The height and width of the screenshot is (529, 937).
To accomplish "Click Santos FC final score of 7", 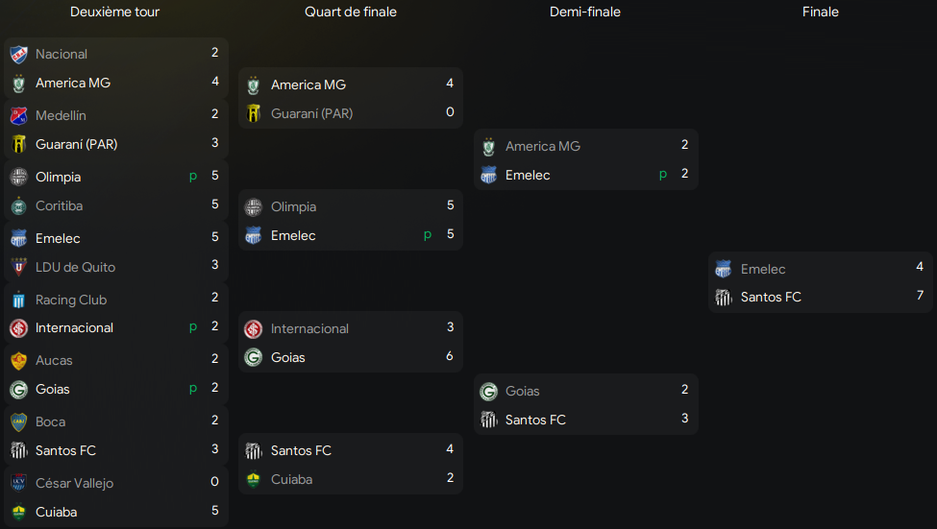I will tap(921, 296).
